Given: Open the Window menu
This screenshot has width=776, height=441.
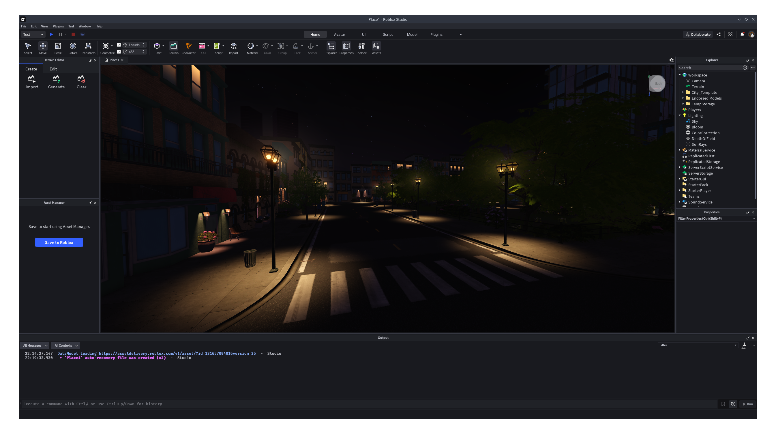Looking at the screenshot, I should [85, 26].
